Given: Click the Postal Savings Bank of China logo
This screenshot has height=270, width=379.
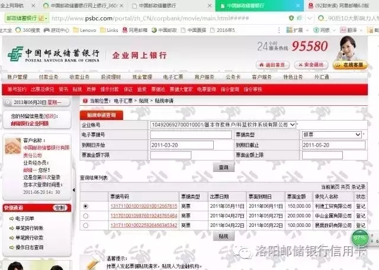Looking at the screenshot, I should coord(53,54).
